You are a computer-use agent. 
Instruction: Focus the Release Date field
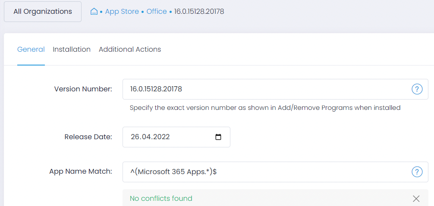[176, 137]
